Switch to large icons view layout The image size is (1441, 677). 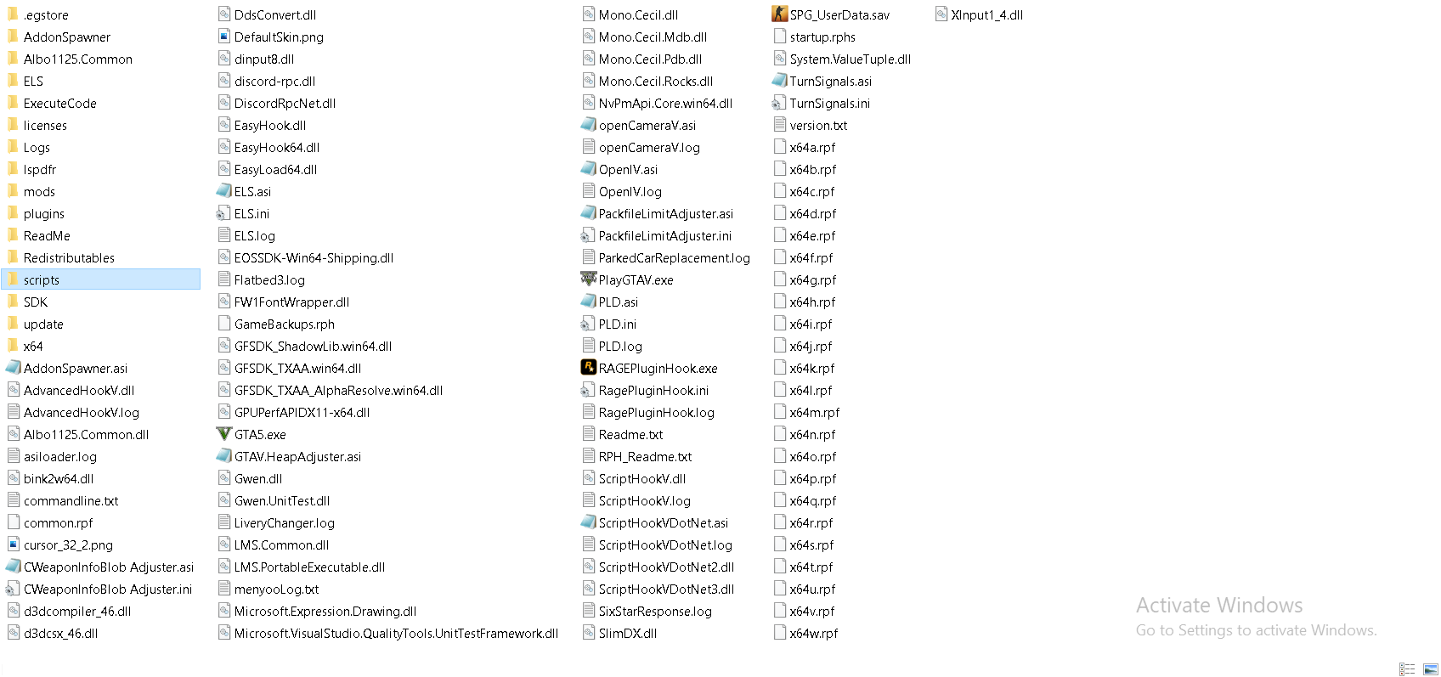[x=1431, y=669]
